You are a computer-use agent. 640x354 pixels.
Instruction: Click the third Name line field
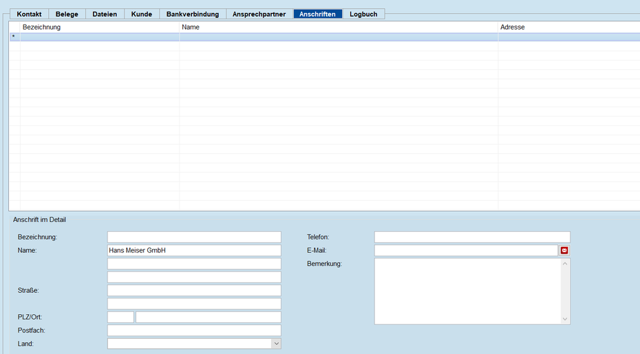[x=194, y=277]
